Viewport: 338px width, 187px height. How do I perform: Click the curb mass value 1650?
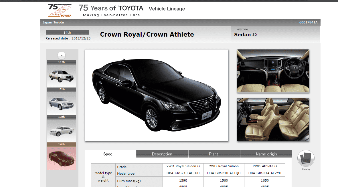click(x=265, y=180)
